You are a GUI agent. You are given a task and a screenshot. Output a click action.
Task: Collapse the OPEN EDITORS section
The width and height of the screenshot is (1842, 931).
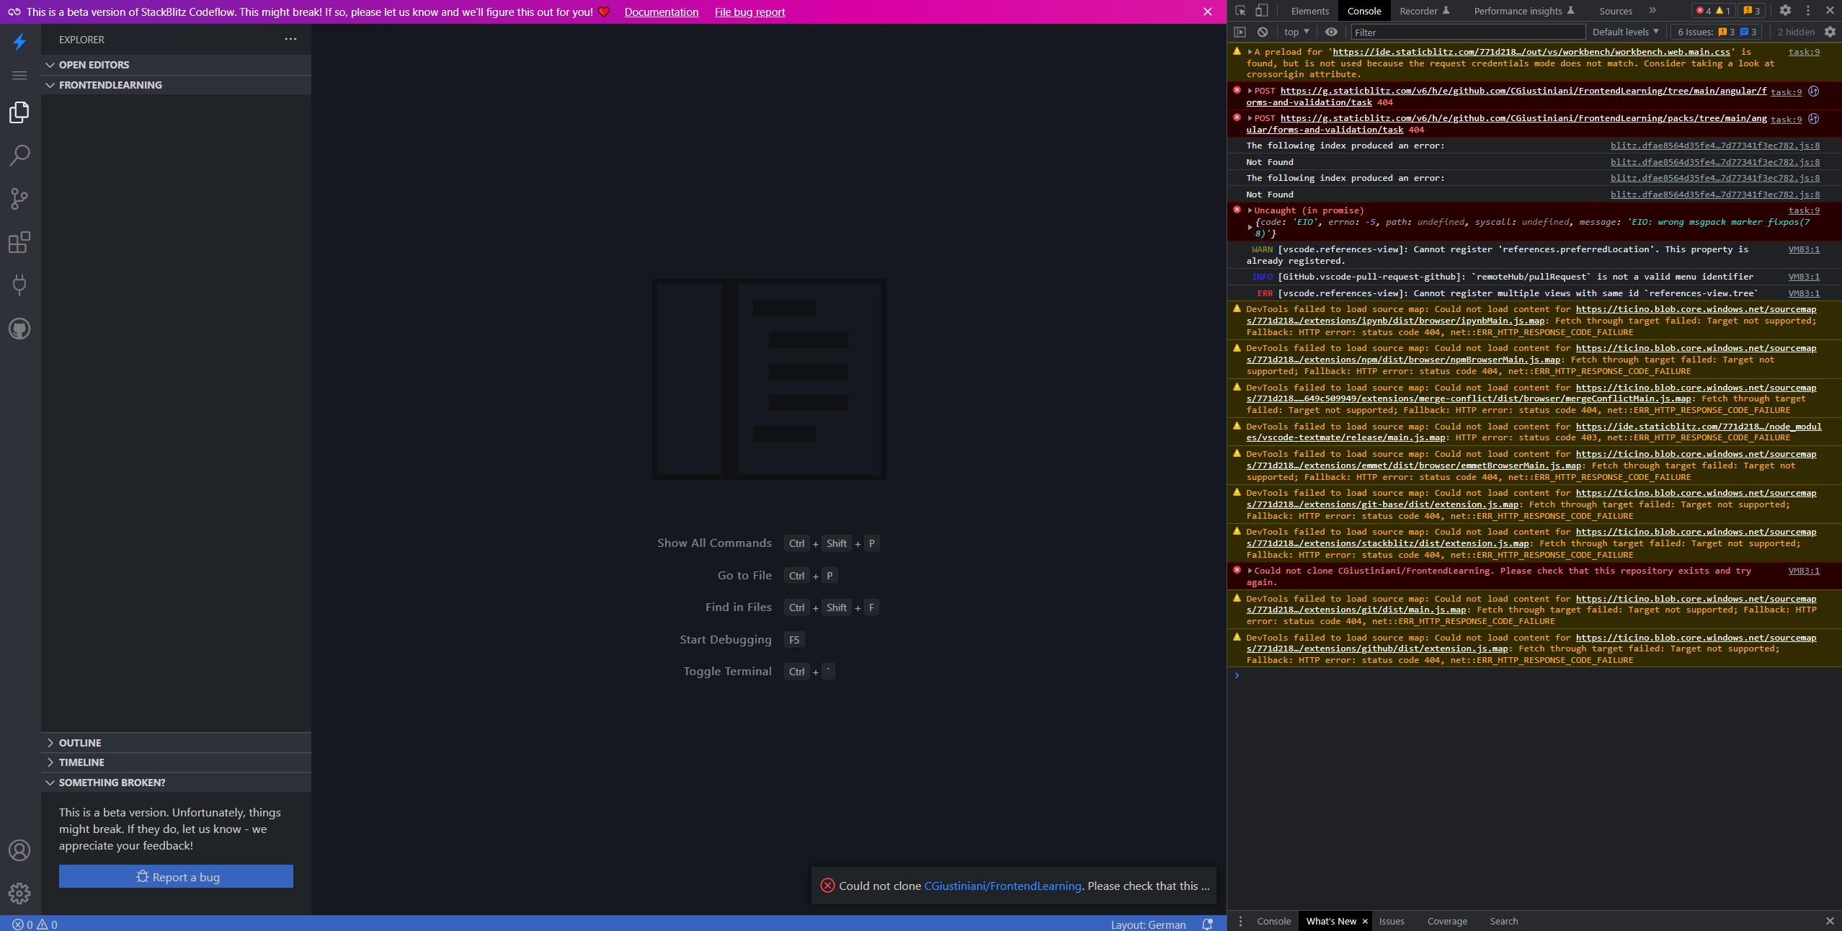pyautogui.click(x=176, y=65)
